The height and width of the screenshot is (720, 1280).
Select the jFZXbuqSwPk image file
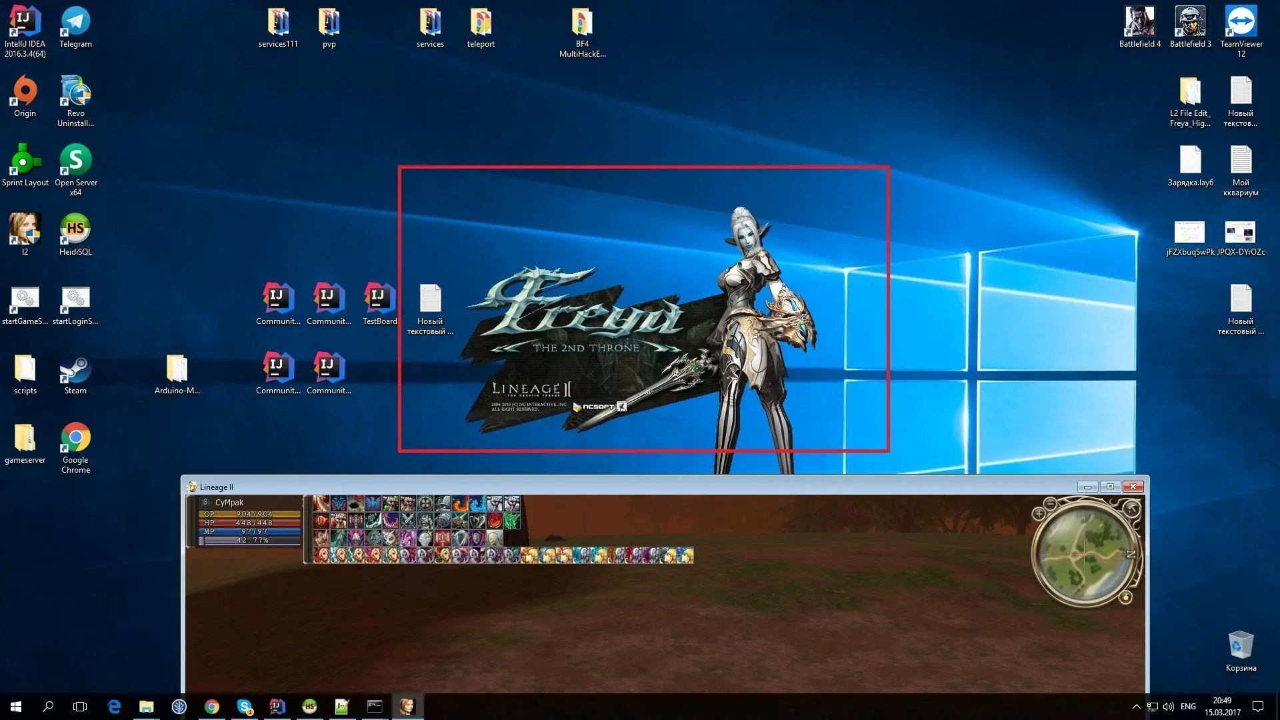tap(1190, 238)
